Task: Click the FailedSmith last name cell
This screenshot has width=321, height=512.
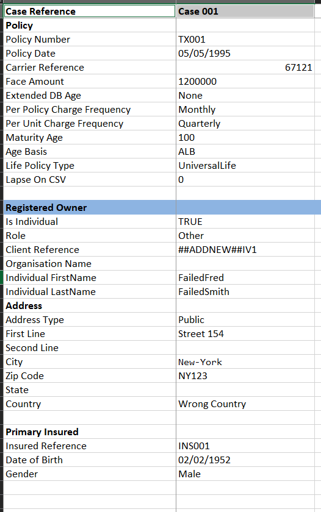Action: click(245, 292)
